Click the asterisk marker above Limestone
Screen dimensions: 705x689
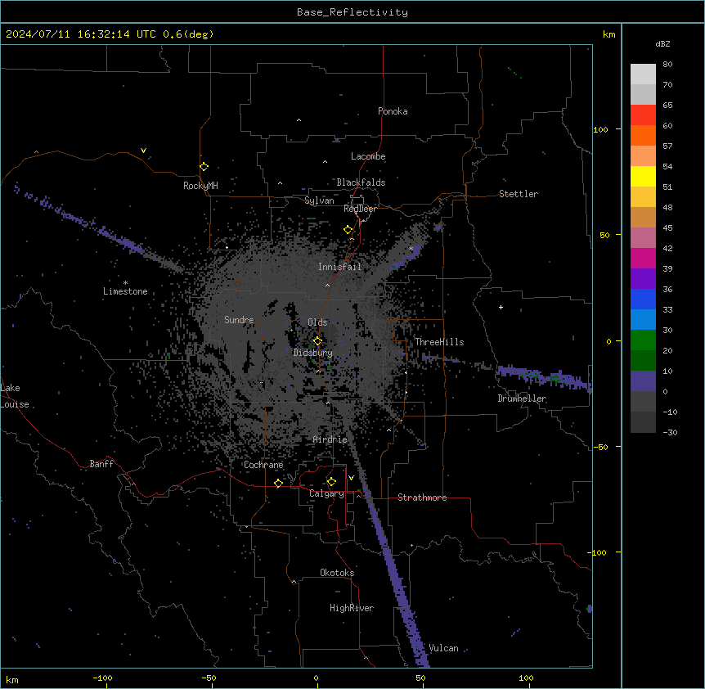point(125,283)
